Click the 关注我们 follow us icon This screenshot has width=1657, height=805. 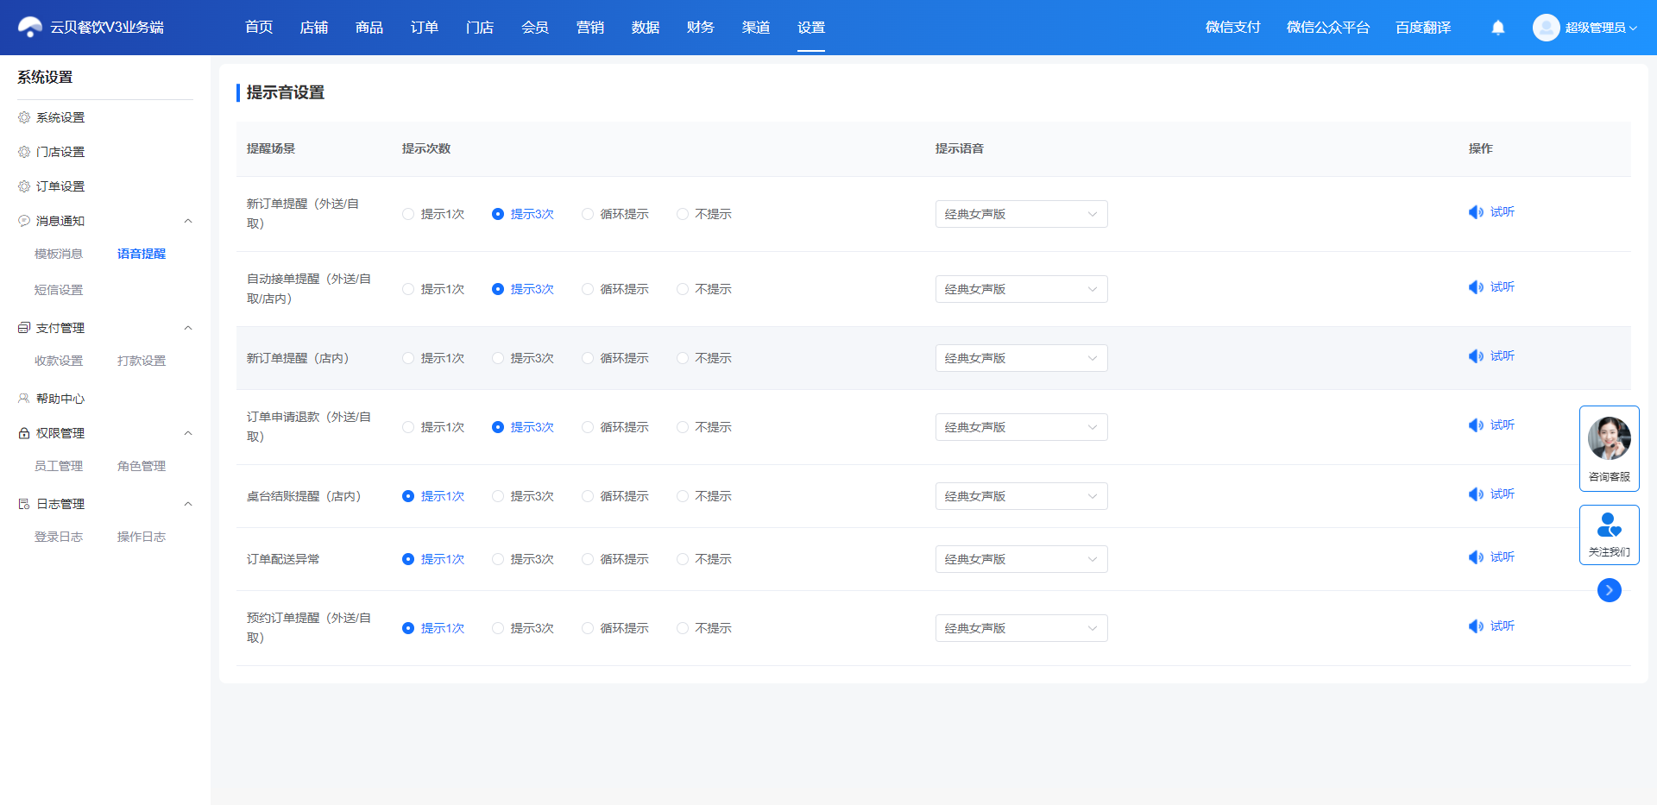pyautogui.click(x=1610, y=525)
